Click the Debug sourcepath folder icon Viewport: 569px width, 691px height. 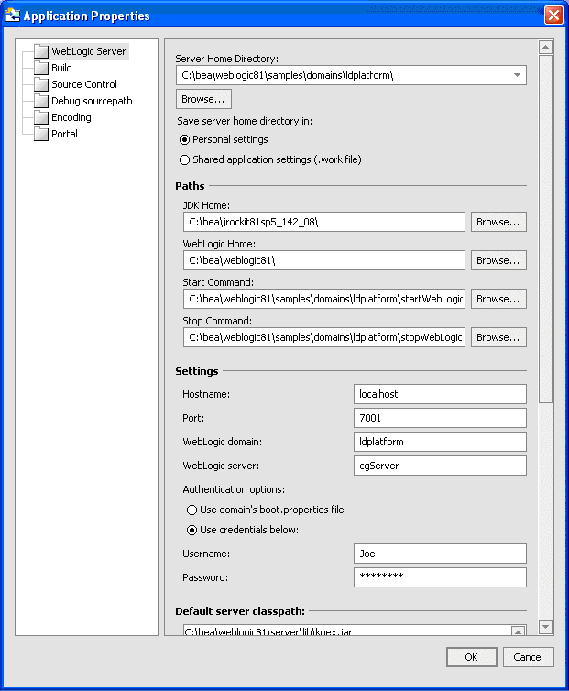41,101
